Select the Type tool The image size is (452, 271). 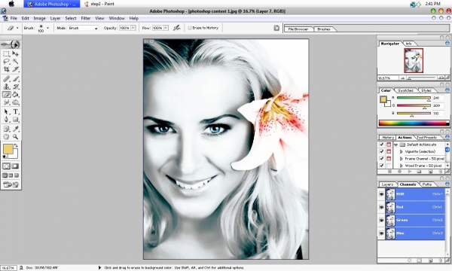15,111
